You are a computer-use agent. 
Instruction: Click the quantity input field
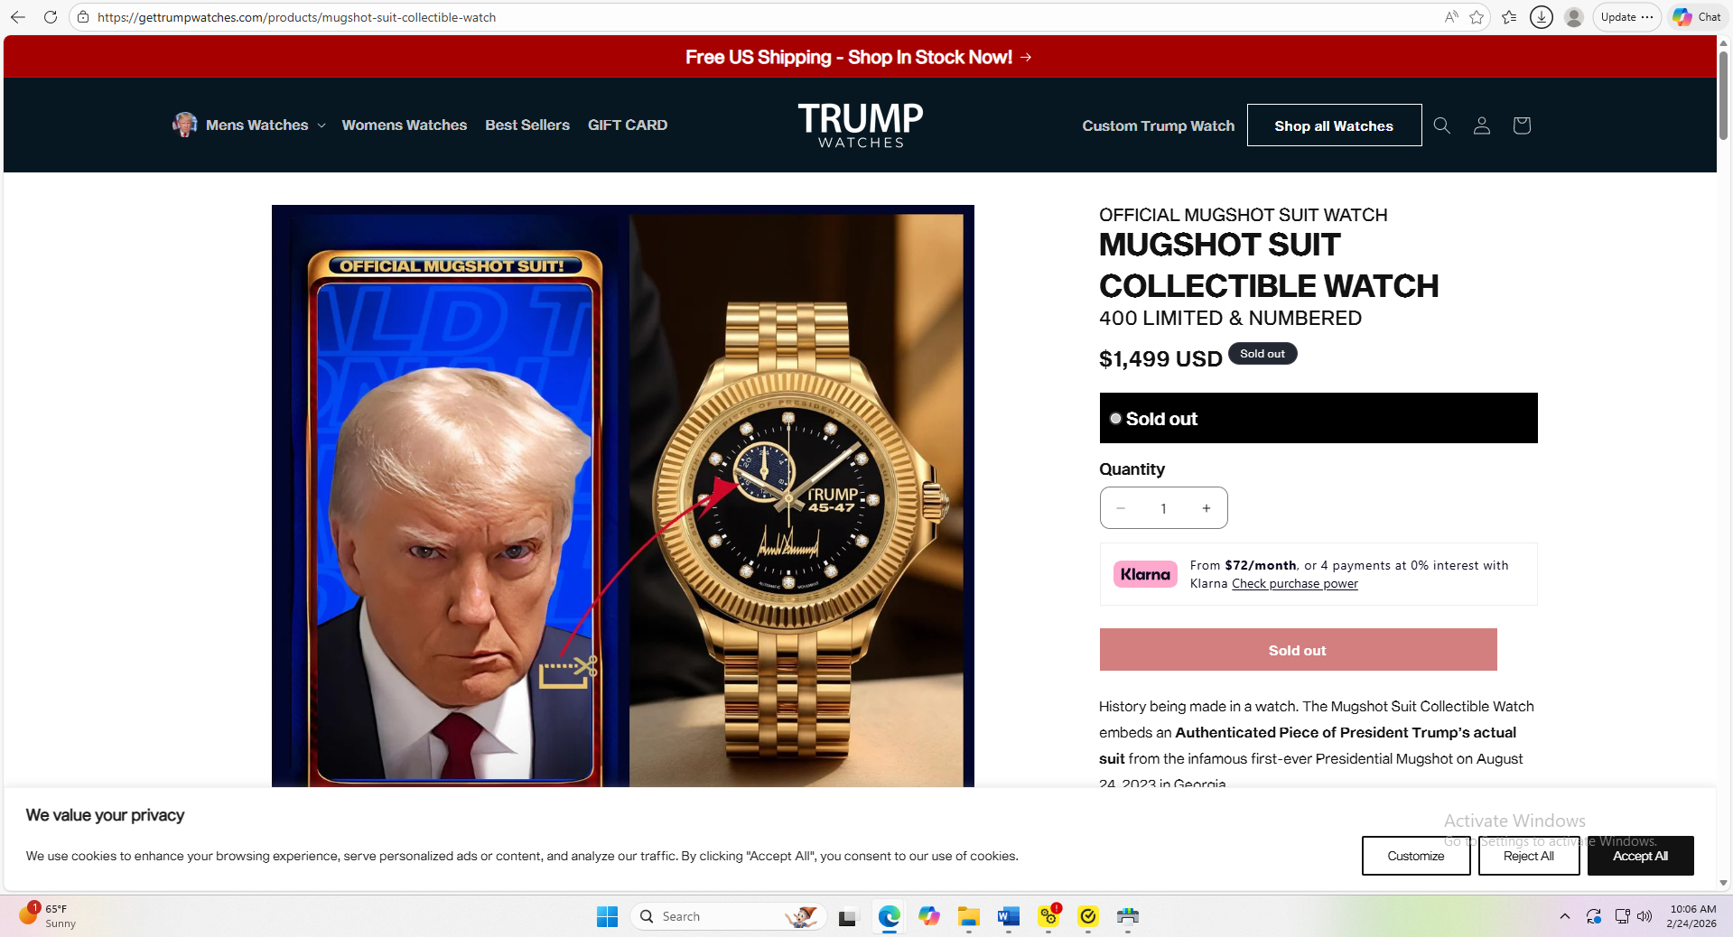click(1163, 508)
